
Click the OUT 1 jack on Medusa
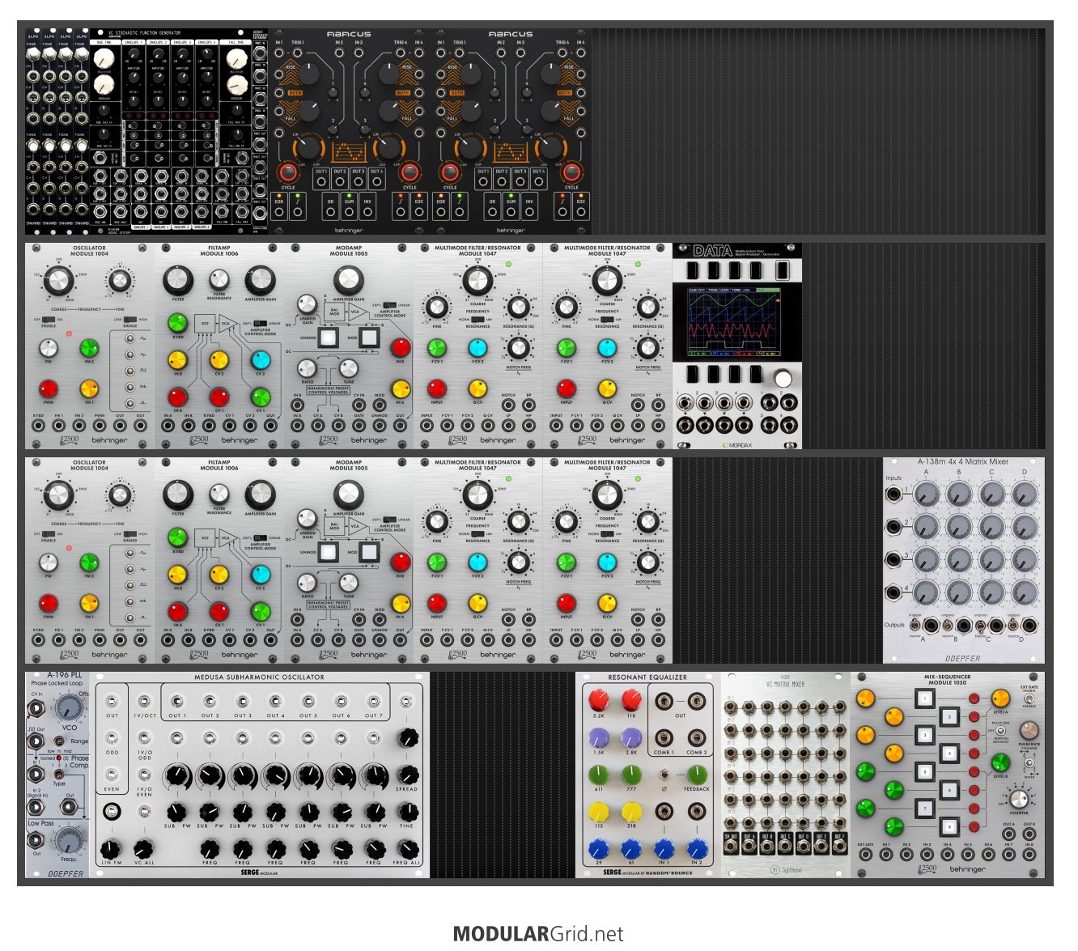[x=177, y=702]
